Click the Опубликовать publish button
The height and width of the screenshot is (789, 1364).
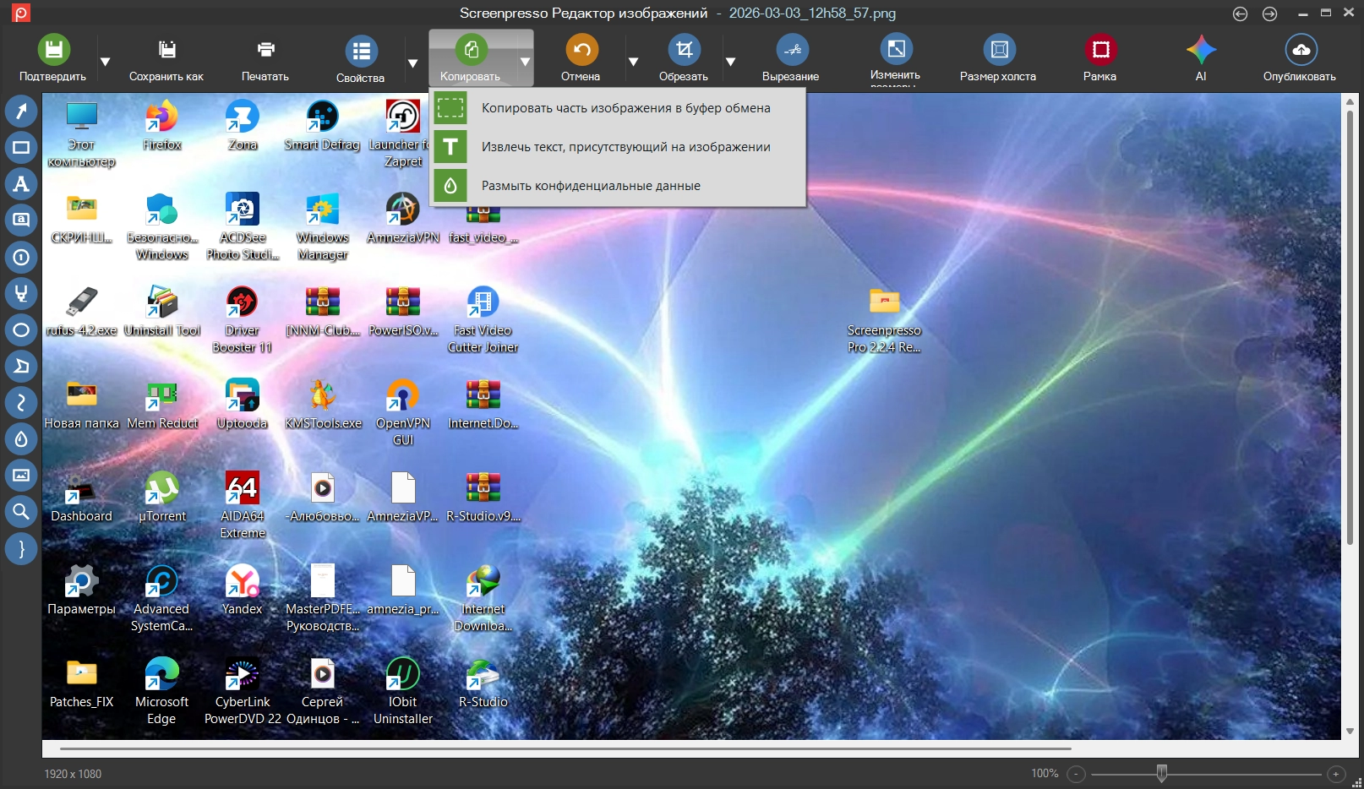tap(1300, 58)
